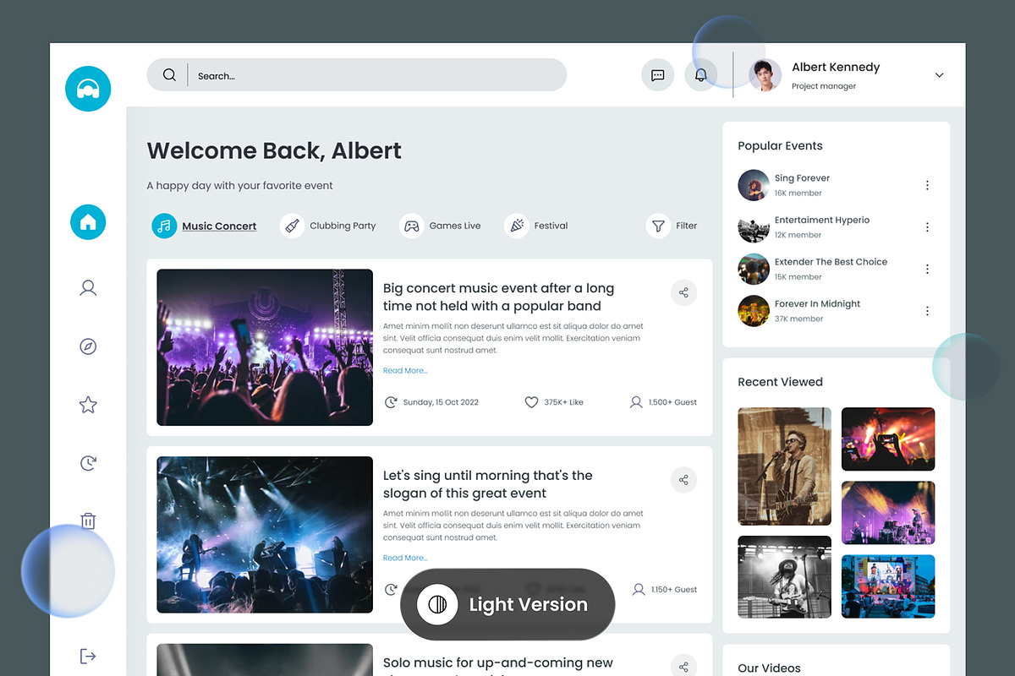The width and height of the screenshot is (1015, 676).
Task: Open Extender The Best Choice options menu
Action: pyautogui.click(x=927, y=269)
